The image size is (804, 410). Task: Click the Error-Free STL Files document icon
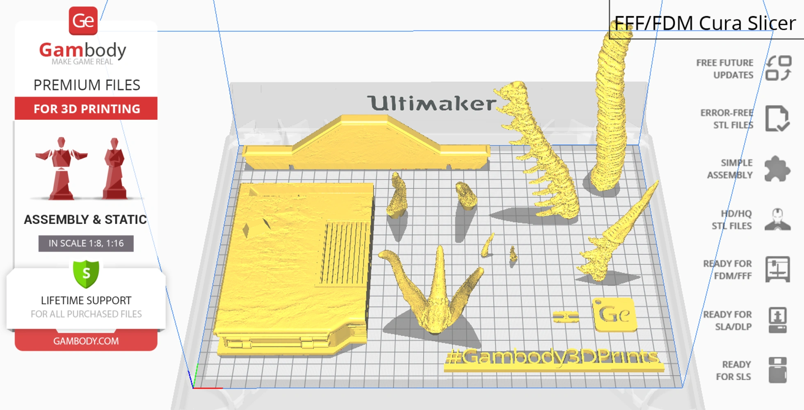coord(777,118)
